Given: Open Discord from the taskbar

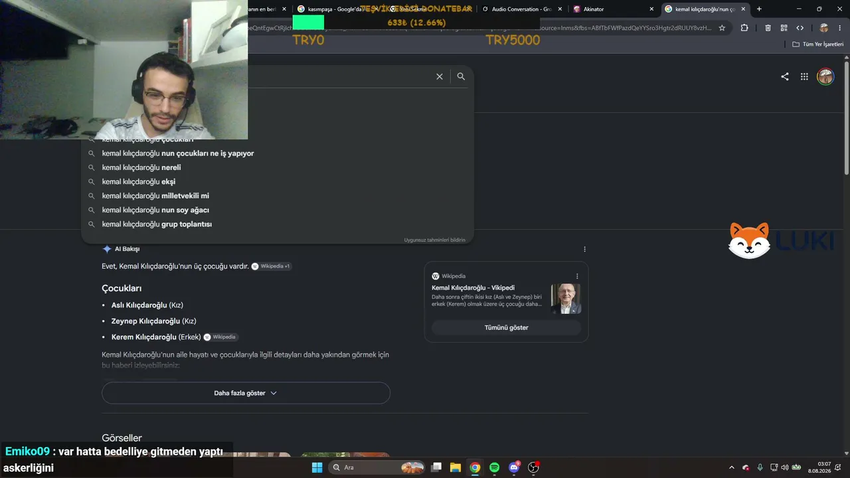Looking at the screenshot, I should pyautogui.click(x=514, y=467).
